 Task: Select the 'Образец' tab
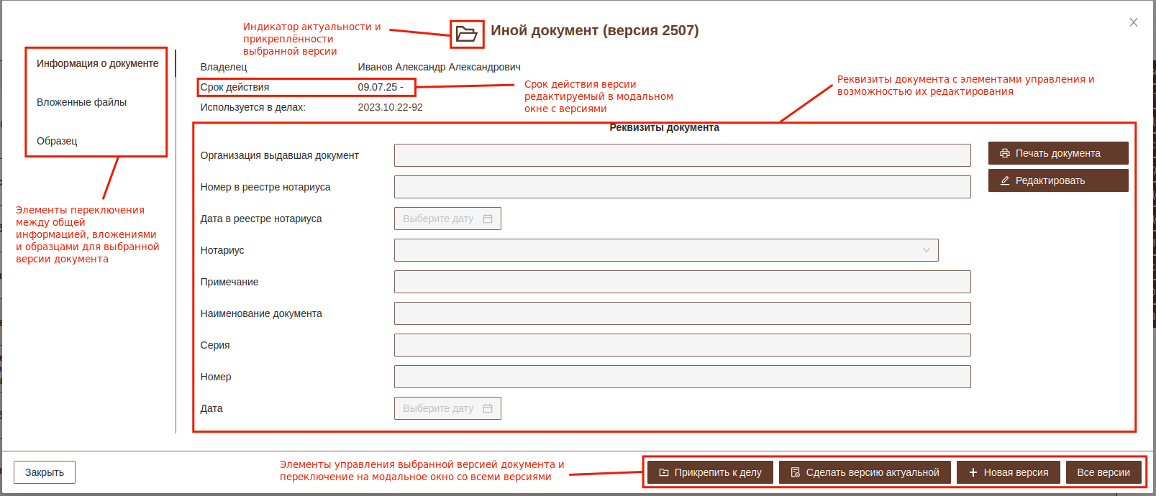pos(57,141)
